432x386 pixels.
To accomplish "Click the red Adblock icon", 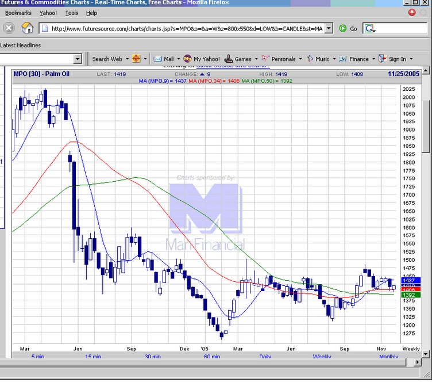I will [412, 13].
